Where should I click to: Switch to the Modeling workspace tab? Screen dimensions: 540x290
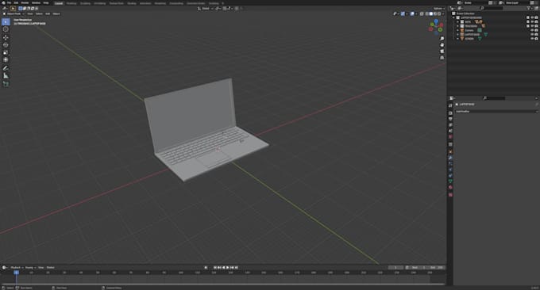pos(71,3)
